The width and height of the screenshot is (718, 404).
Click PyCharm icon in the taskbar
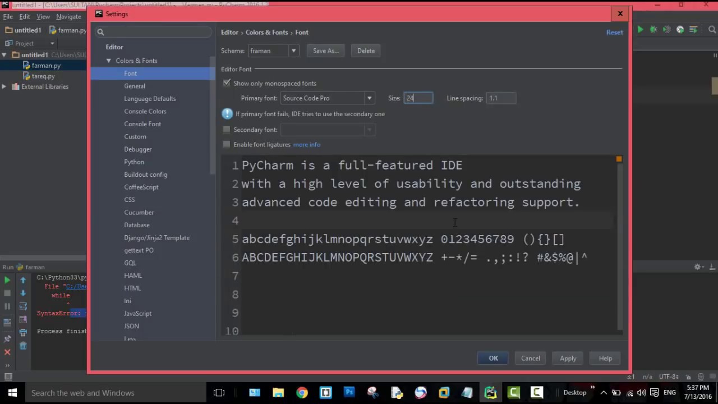(x=491, y=393)
